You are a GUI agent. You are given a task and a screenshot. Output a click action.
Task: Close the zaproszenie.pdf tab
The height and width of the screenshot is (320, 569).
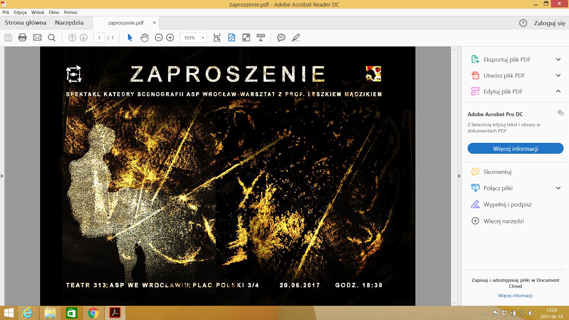(x=154, y=23)
